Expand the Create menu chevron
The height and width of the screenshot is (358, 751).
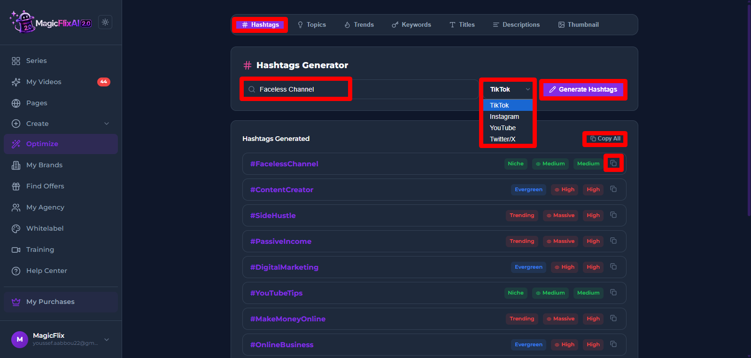(107, 124)
